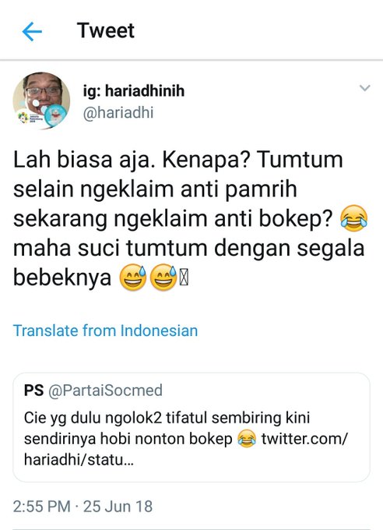Click the tears-of-joy emoji in the quoted tweet
This screenshot has height=530, width=383.
[247, 439]
